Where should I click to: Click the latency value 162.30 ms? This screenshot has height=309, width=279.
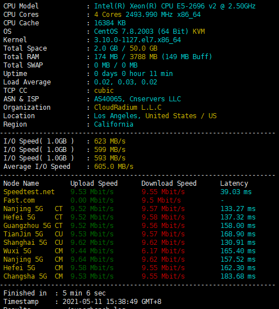tap(238, 268)
